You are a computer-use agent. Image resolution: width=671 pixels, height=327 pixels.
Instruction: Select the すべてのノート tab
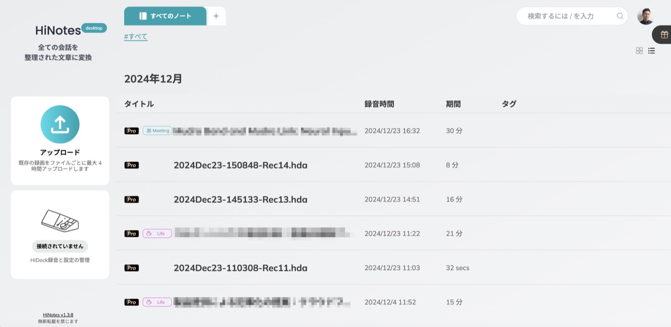165,16
